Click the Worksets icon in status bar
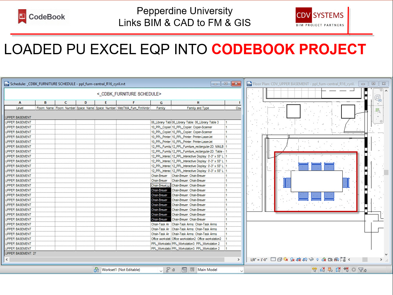This screenshot has height=295, width=393. 96,270
